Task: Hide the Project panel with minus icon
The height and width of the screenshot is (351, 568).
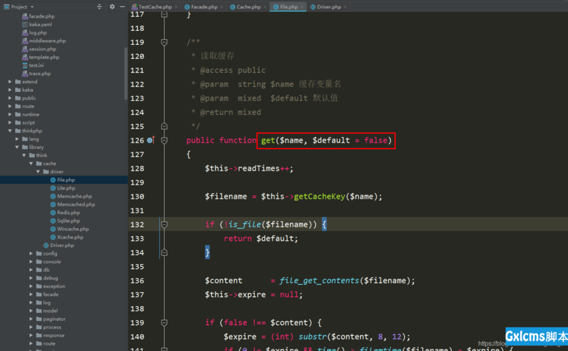Action: click(122, 6)
